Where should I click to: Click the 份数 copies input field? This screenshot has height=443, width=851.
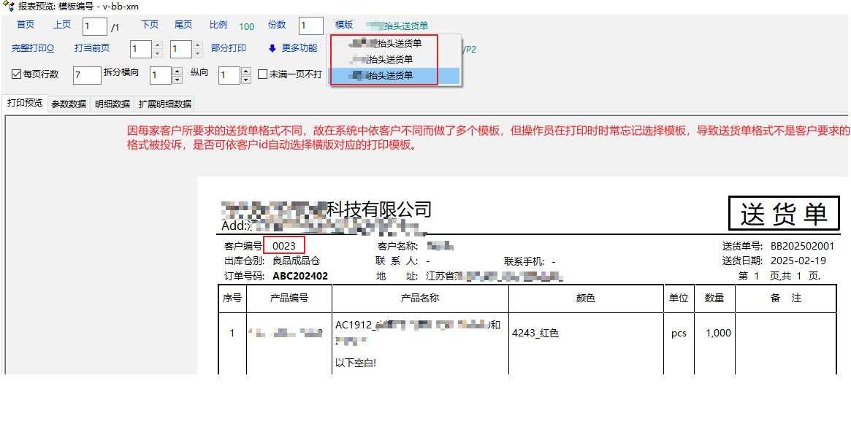click(x=310, y=26)
